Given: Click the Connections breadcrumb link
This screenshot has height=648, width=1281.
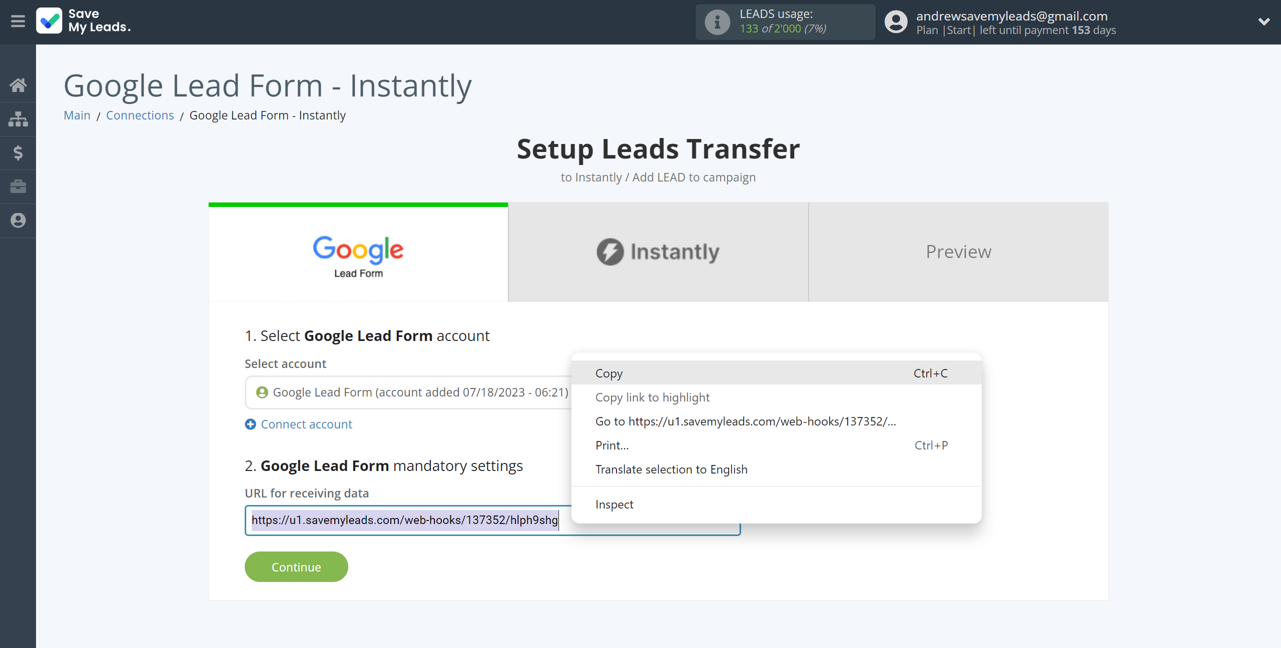Looking at the screenshot, I should tap(140, 115).
